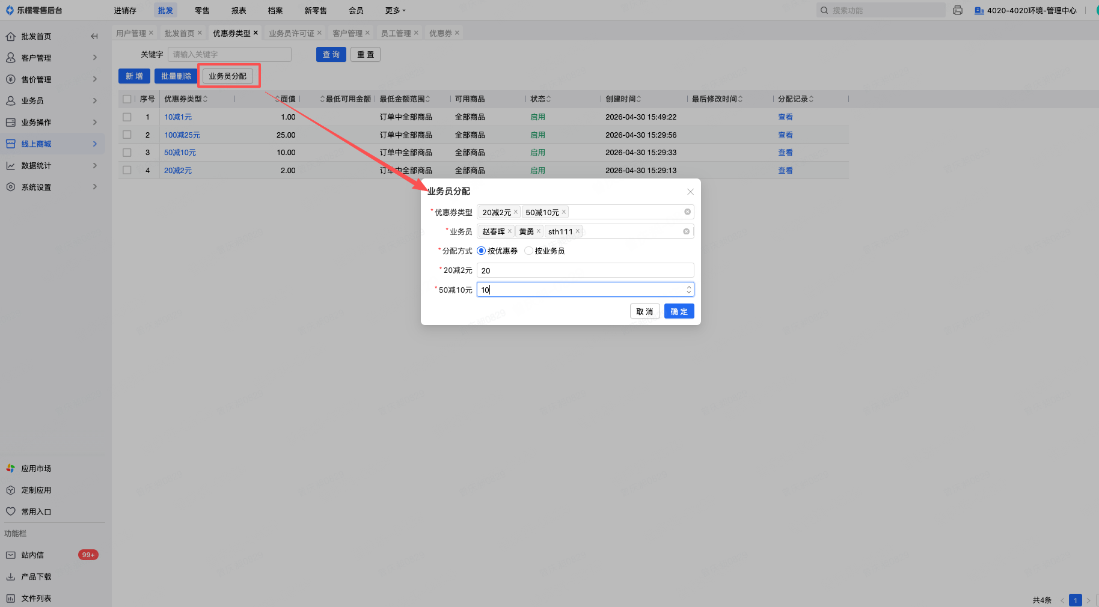Check the row checkbox for 10减1元
The image size is (1099, 607).
point(127,117)
